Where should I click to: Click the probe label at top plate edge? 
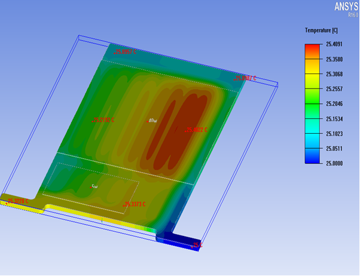[126, 52]
